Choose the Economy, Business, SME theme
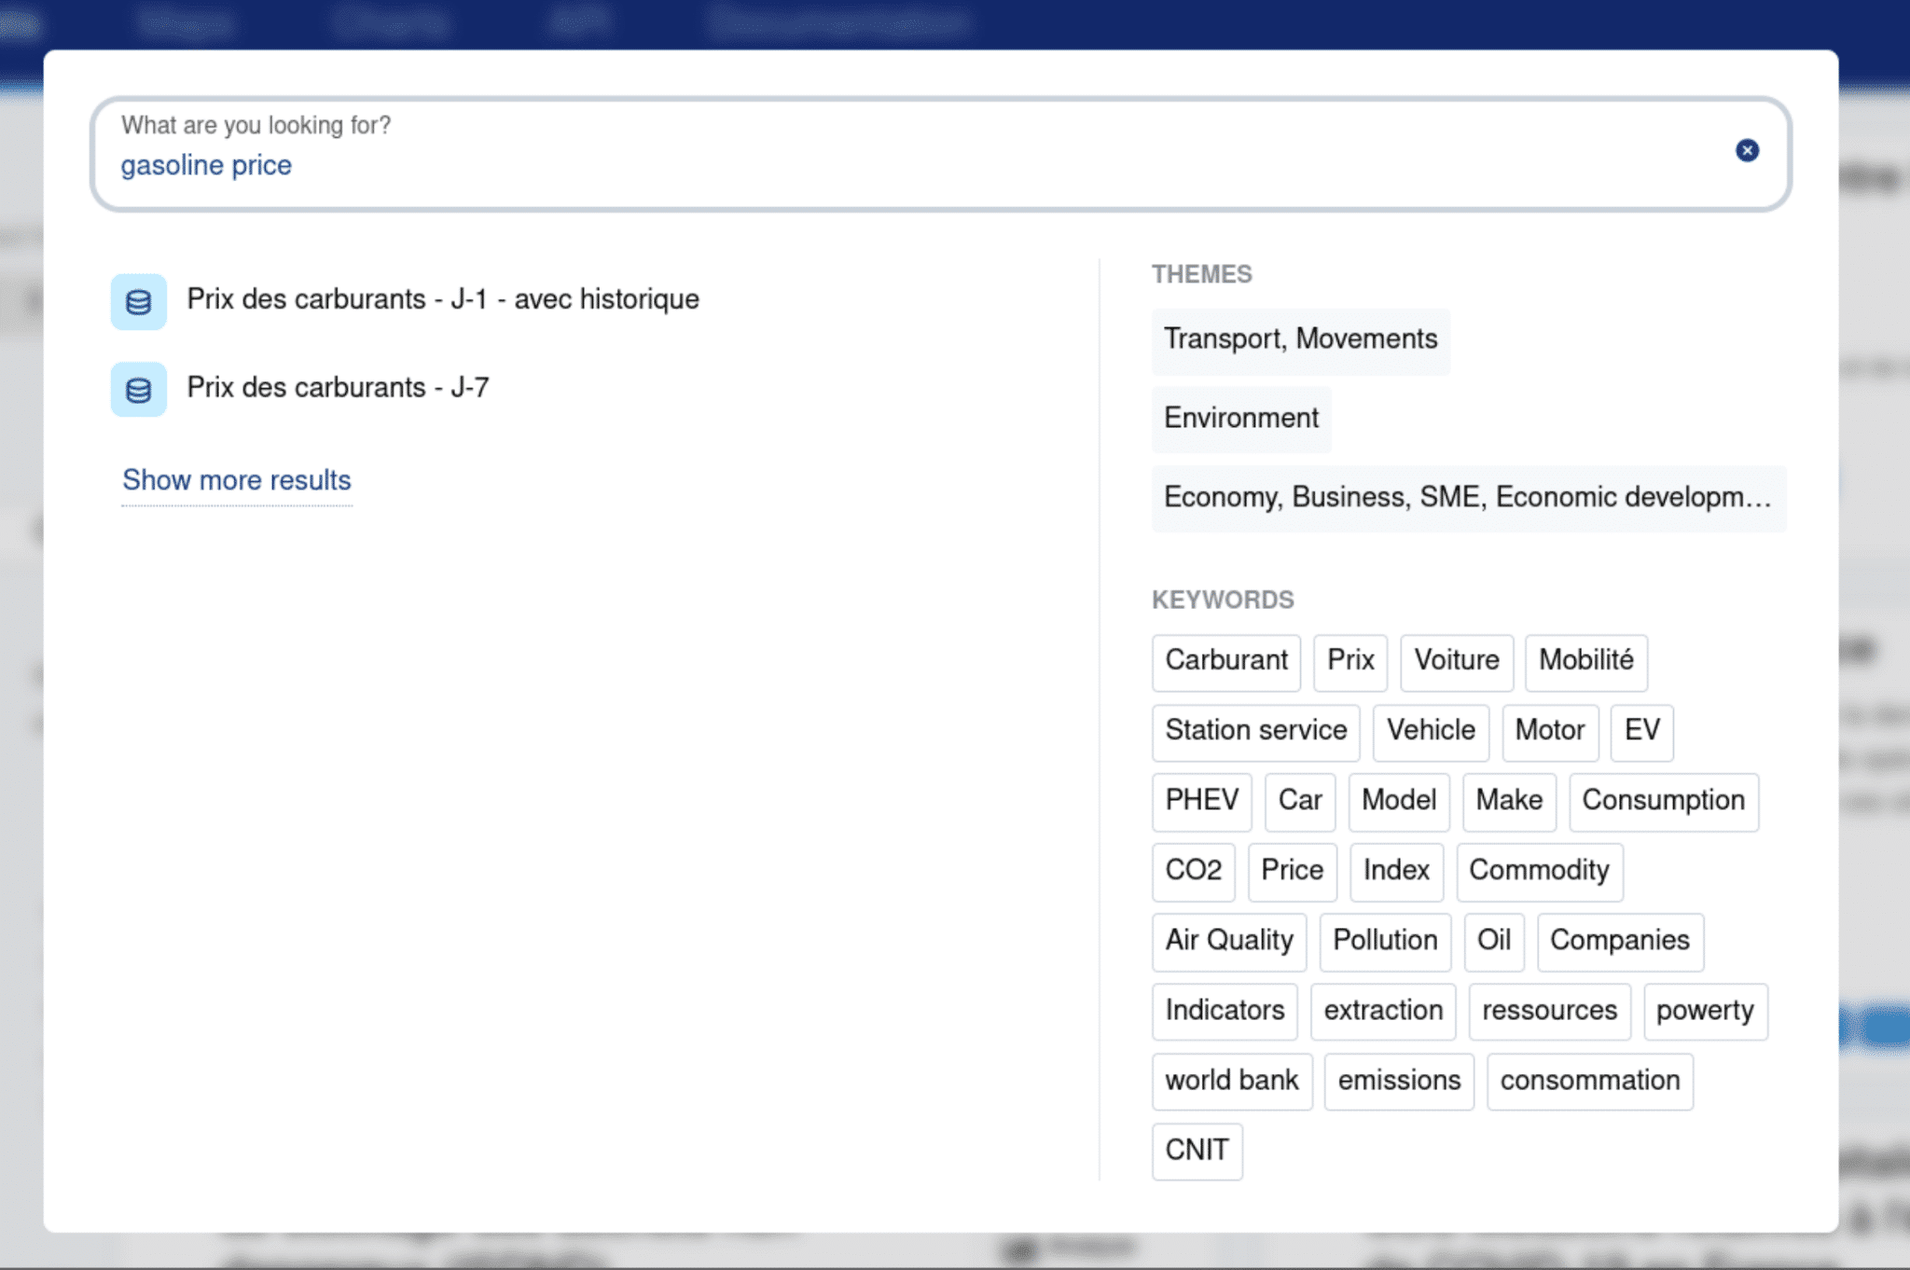The image size is (1910, 1270). tap(1467, 498)
